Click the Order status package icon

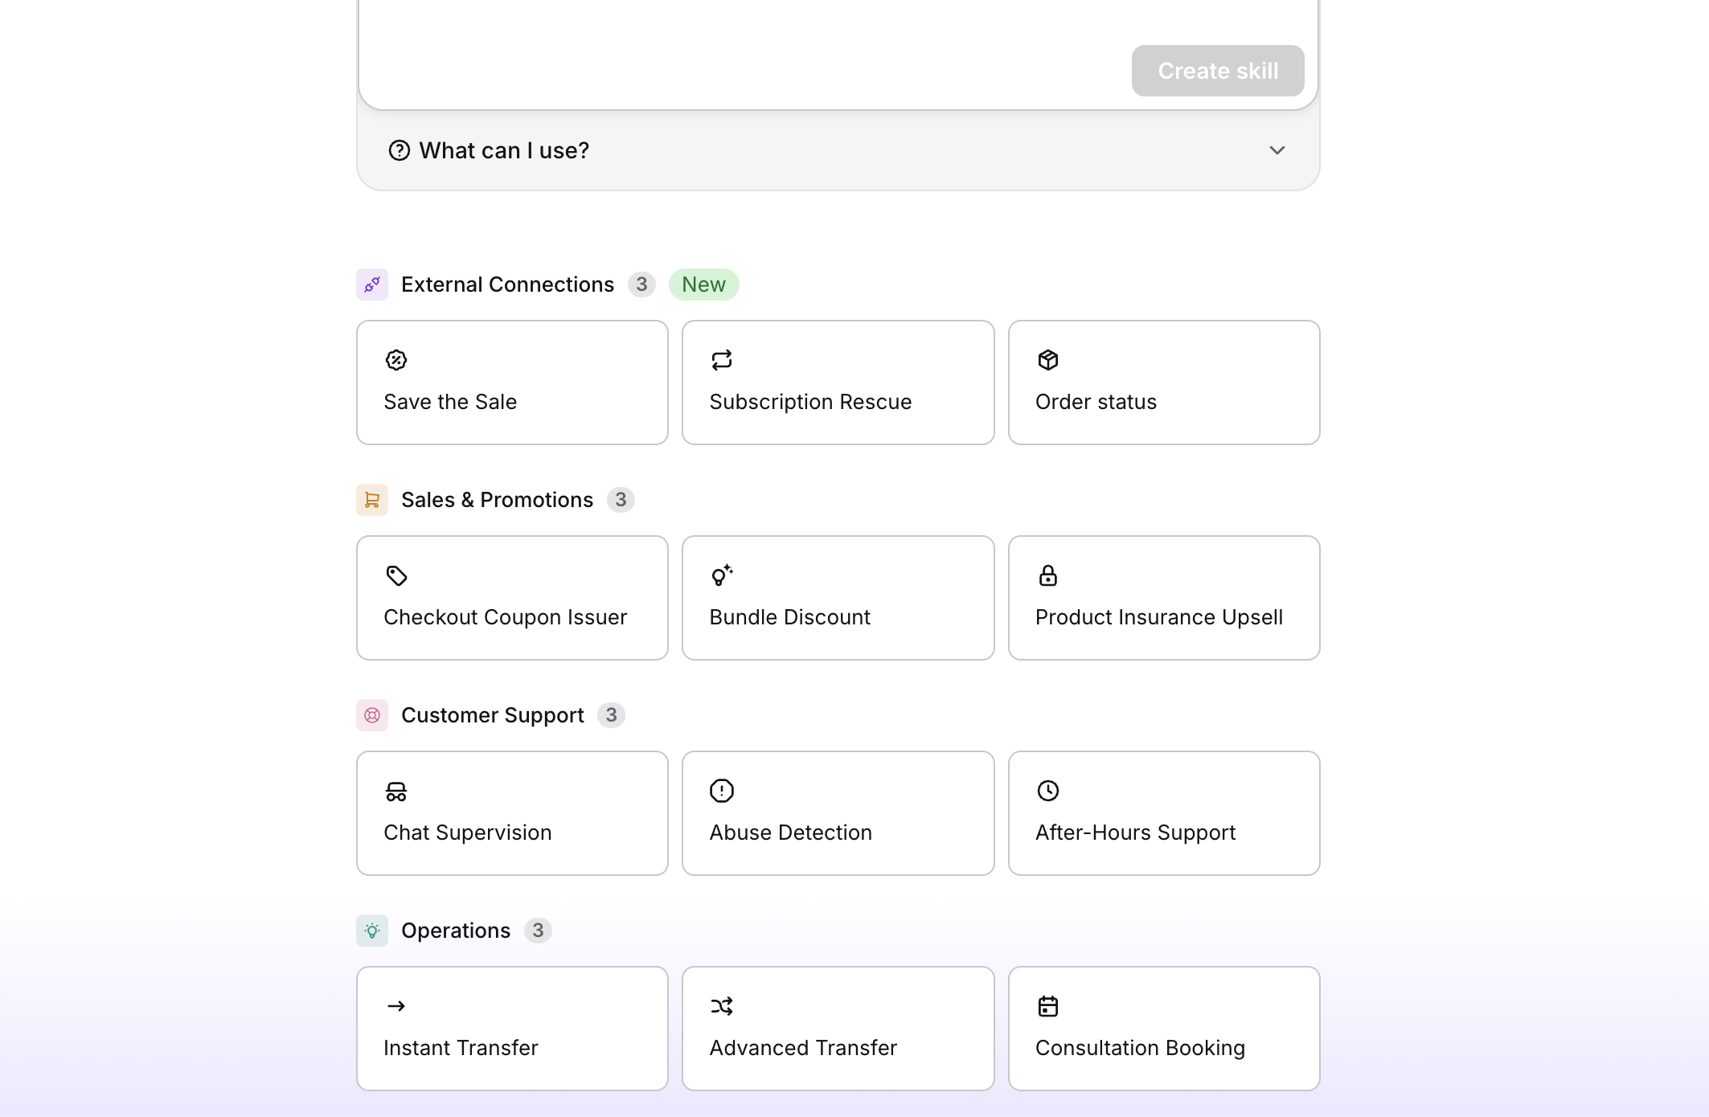pyautogui.click(x=1048, y=360)
